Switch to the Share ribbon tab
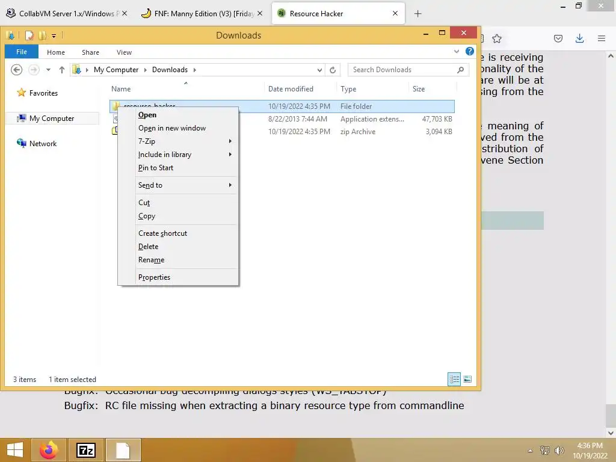The height and width of the screenshot is (462, 616). point(90,52)
